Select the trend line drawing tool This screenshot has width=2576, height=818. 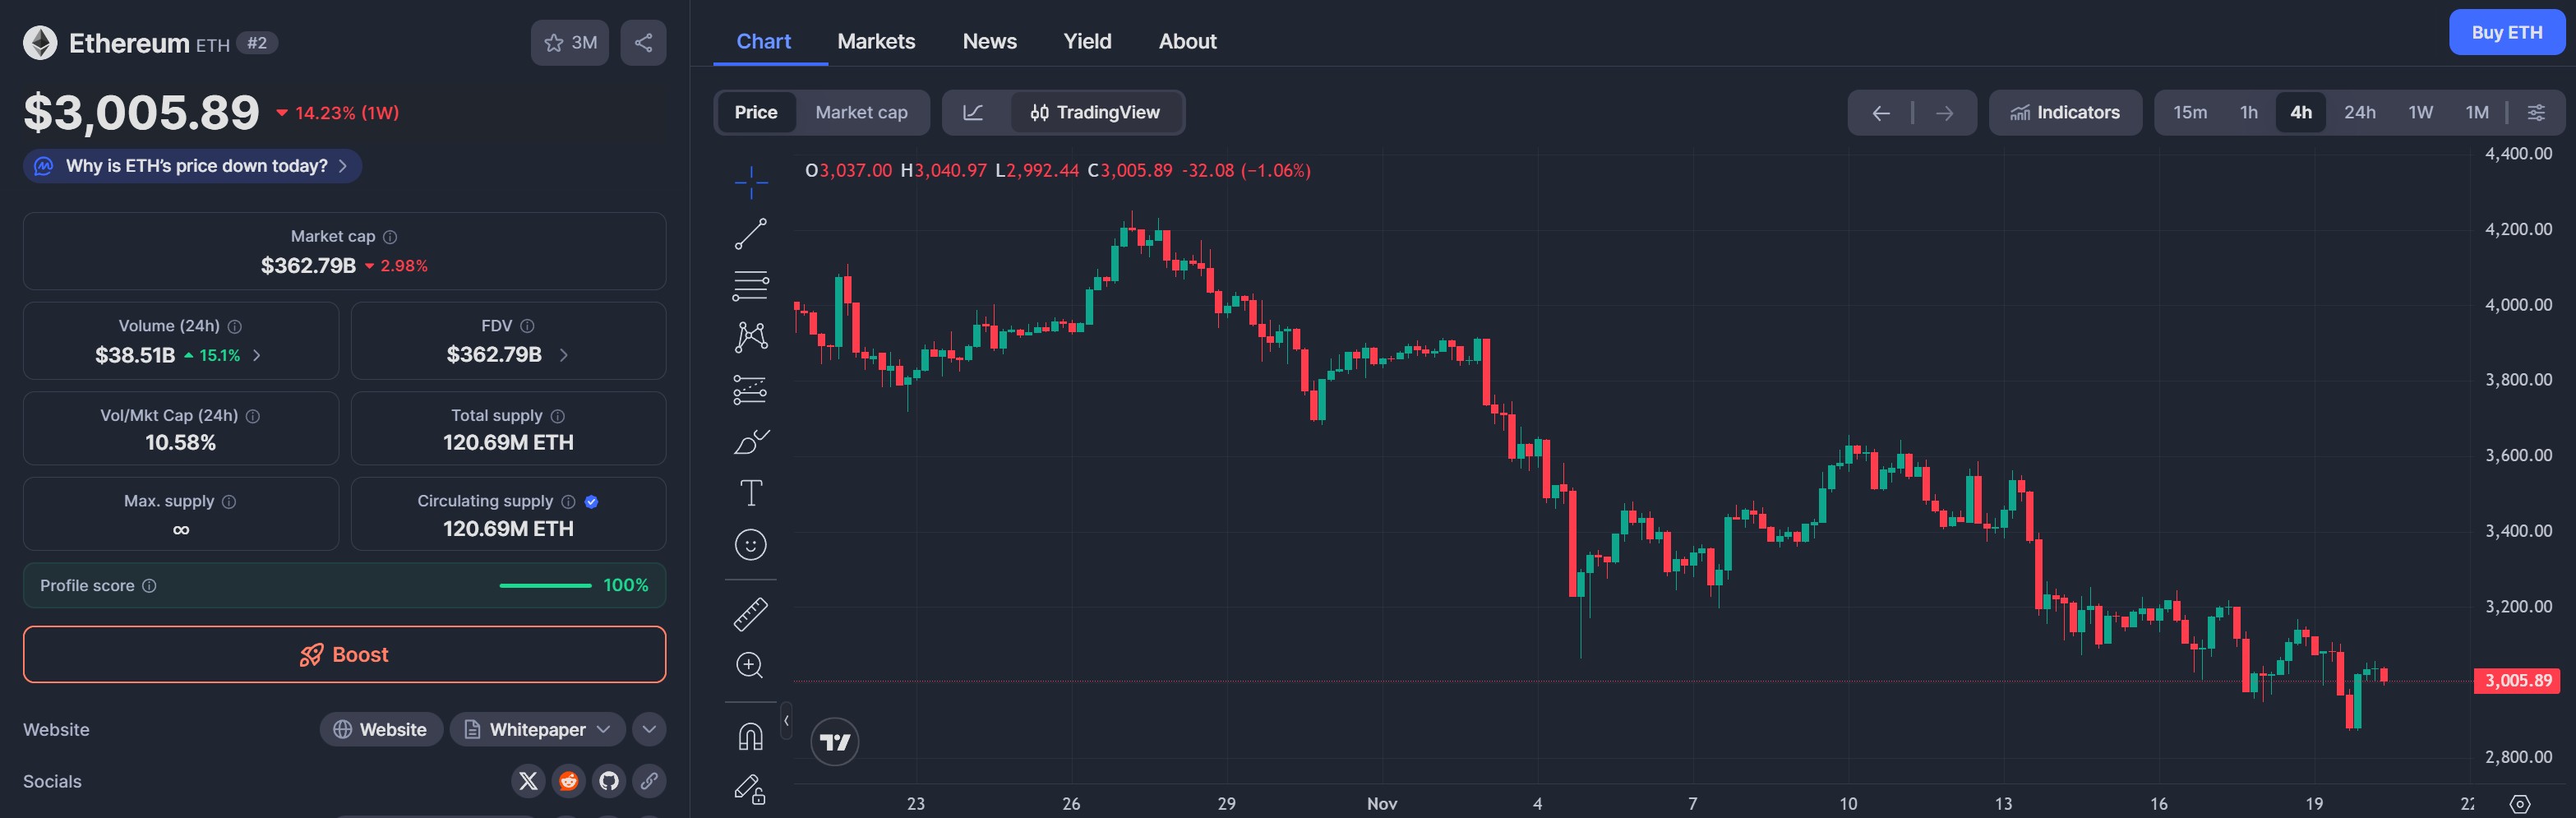pyautogui.click(x=750, y=234)
